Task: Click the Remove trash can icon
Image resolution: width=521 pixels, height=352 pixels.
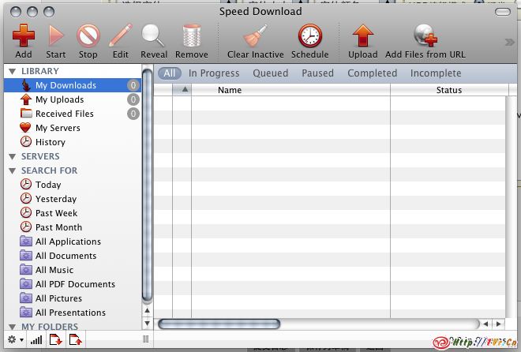Action: pos(191,36)
